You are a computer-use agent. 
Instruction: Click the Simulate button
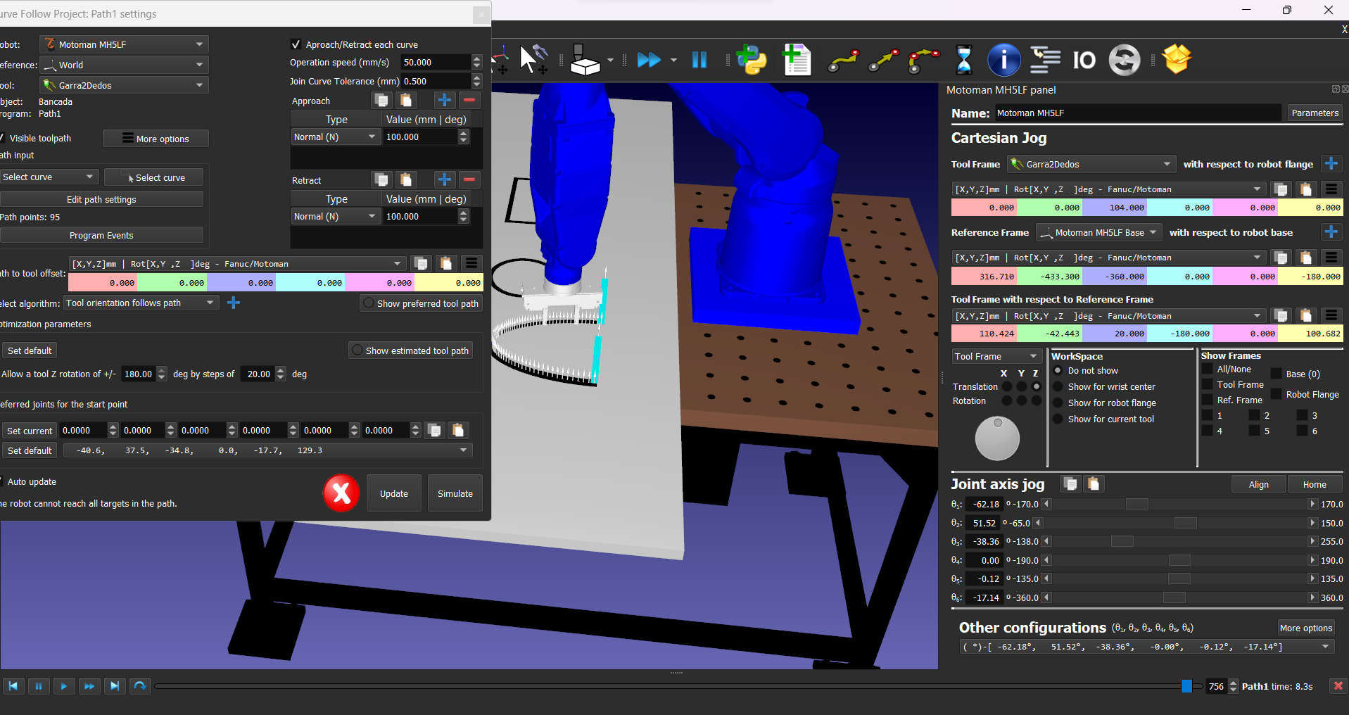pos(455,493)
